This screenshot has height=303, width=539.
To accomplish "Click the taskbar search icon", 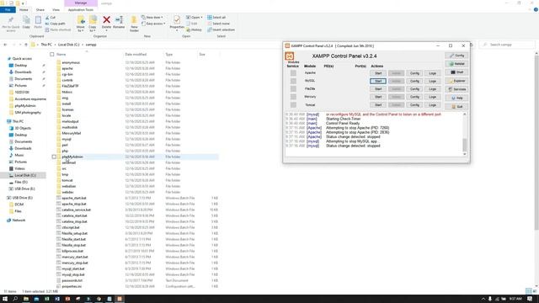I will tap(15, 299).
